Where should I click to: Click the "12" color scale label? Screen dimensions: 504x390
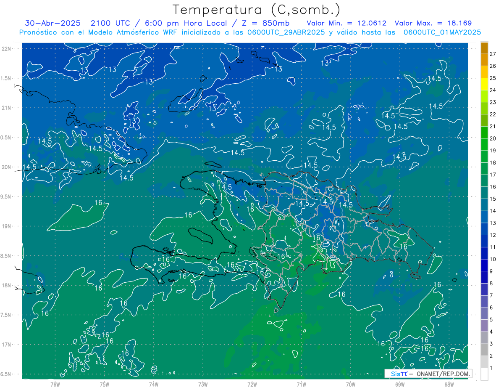[x=493, y=235]
